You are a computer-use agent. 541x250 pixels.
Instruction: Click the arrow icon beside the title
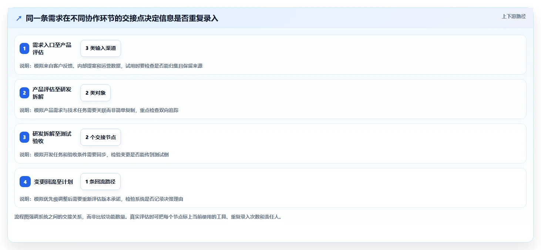[19, 18]
